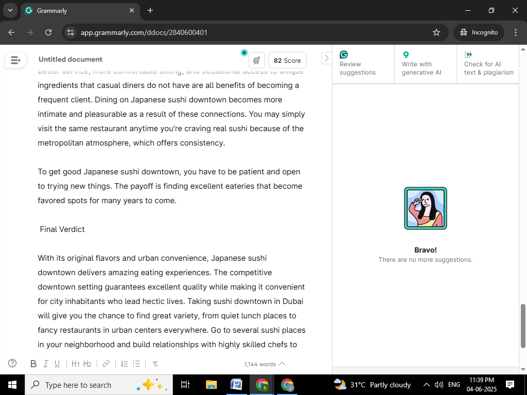This screenshot has width=527, height=395.
Task: Click the ENG language indicator
Action: tap(454, 385)
